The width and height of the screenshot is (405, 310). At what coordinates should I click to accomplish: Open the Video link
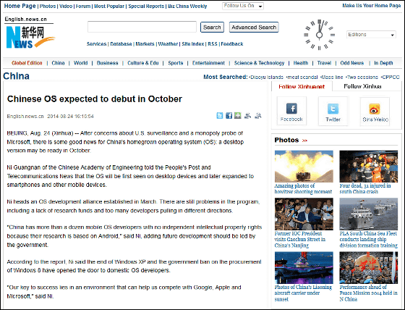click(66, 7)
